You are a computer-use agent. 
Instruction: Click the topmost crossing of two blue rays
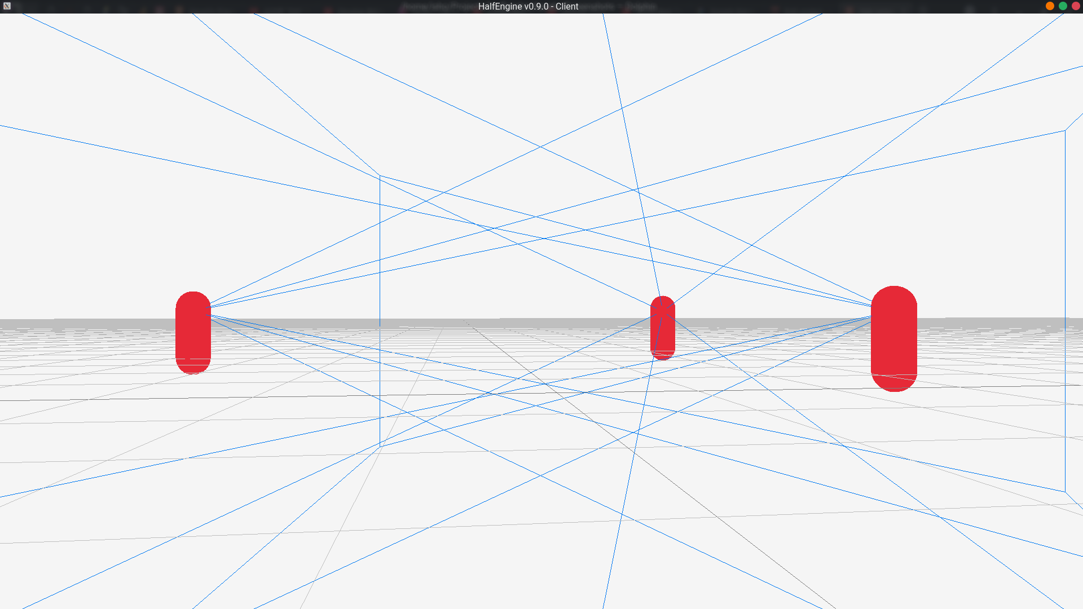coord(939,105)
